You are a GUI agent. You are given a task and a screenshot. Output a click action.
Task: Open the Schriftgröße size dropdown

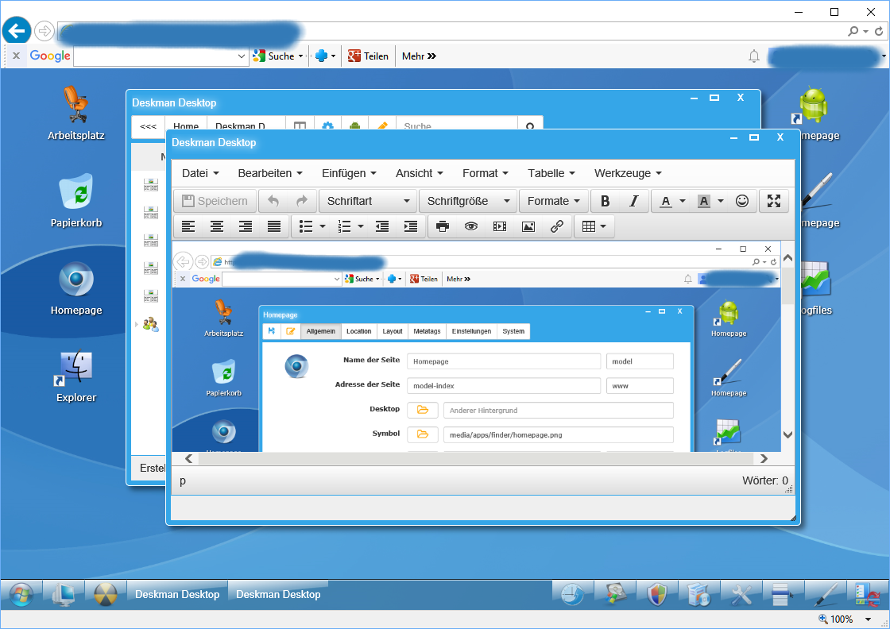(x=468, y=201)
